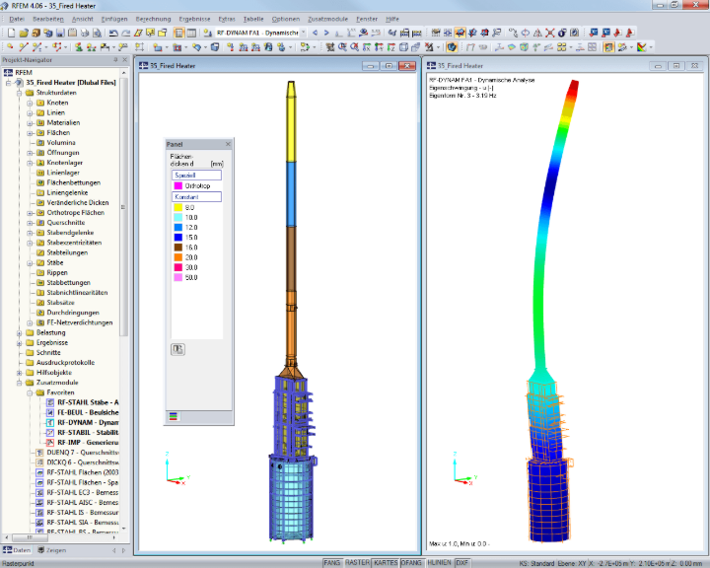Click the warning triangle check icon

tap(537, 33)
